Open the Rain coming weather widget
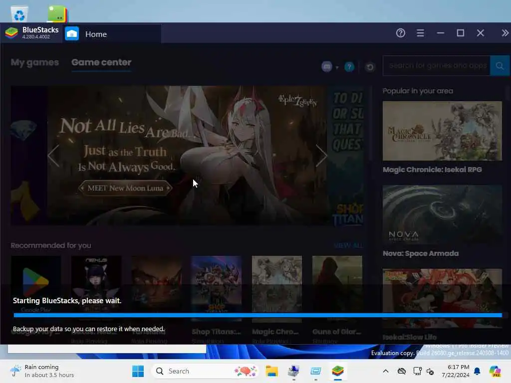 click(42, 371)
